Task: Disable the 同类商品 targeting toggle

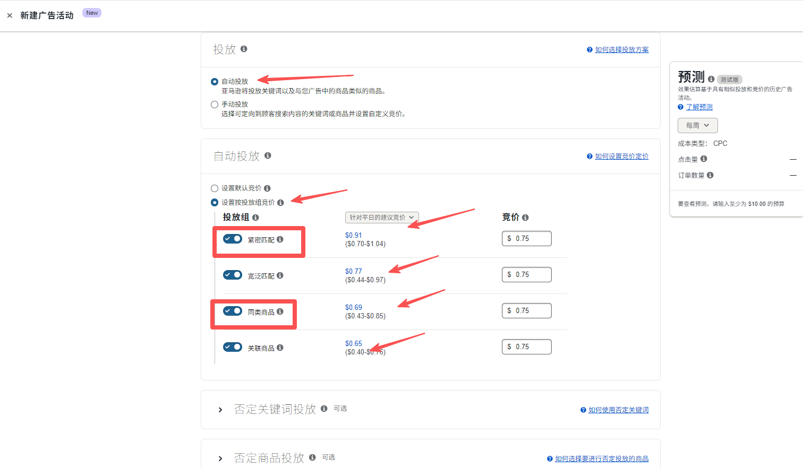Action: [x=233, y=311]
